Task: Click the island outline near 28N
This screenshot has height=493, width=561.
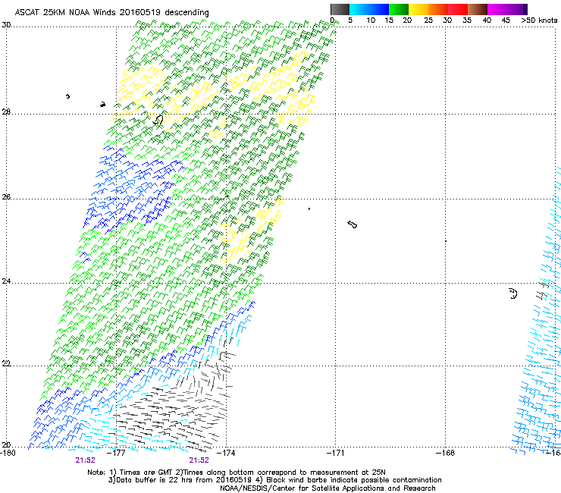Action: point(158,120)
